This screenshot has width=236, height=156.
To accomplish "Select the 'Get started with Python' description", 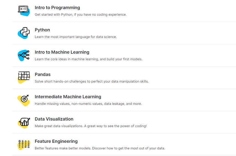I will (81, 15).
